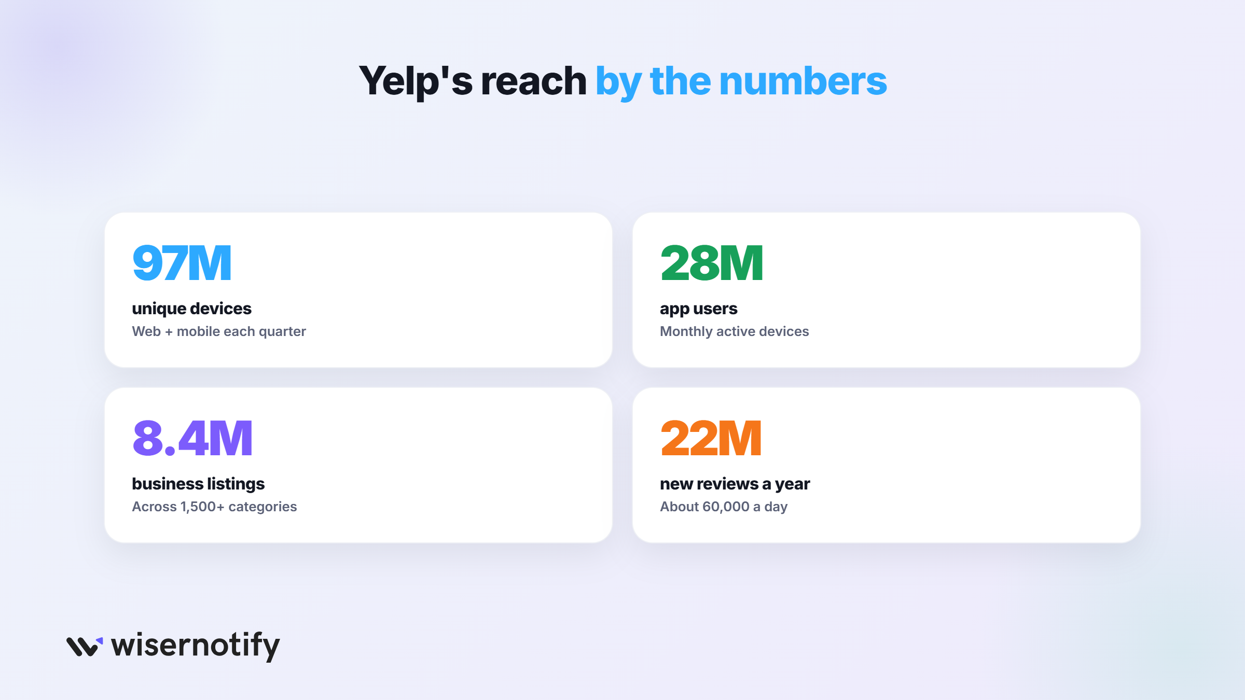Screen dimensions: 1245x700
Task: Click the 'unique devices' label
Action: click(191, 309)
